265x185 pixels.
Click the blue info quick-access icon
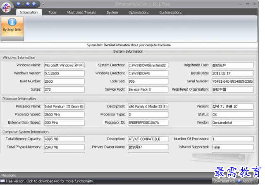pyautogui.click(x=34, y=4)
